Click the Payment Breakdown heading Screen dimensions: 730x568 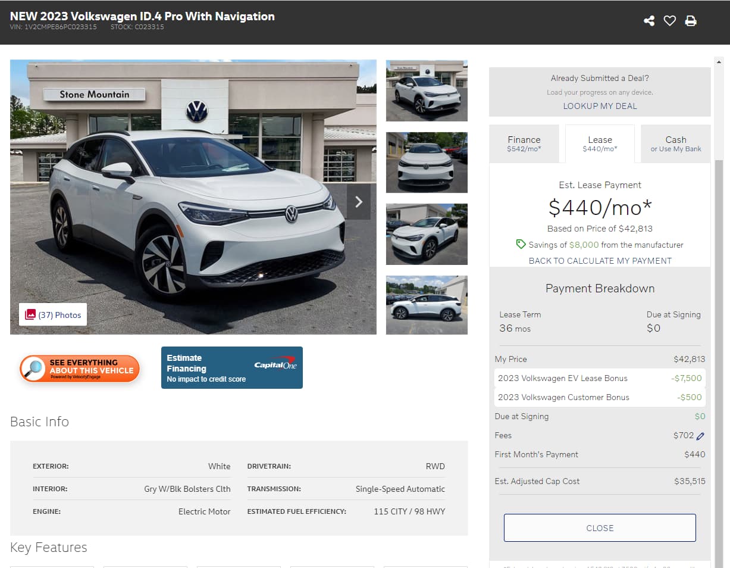click(x=600, y=288)
